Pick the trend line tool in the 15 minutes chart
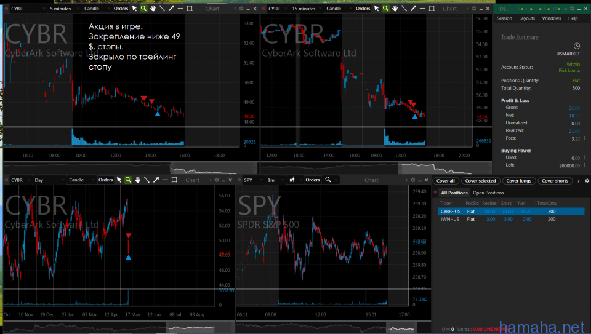Viewport: 591px width, 334px height. [x=404, y=8]
